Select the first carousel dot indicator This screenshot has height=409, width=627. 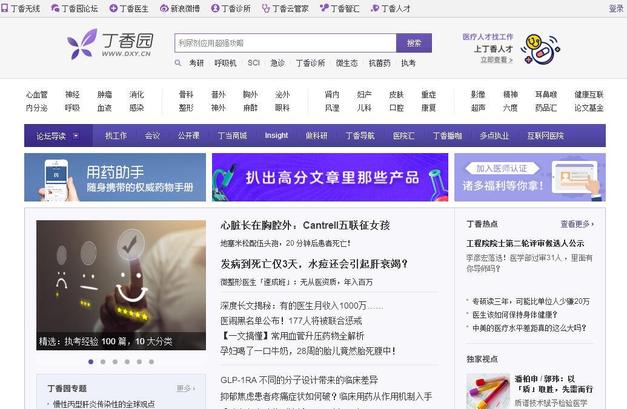click(91, 362)
